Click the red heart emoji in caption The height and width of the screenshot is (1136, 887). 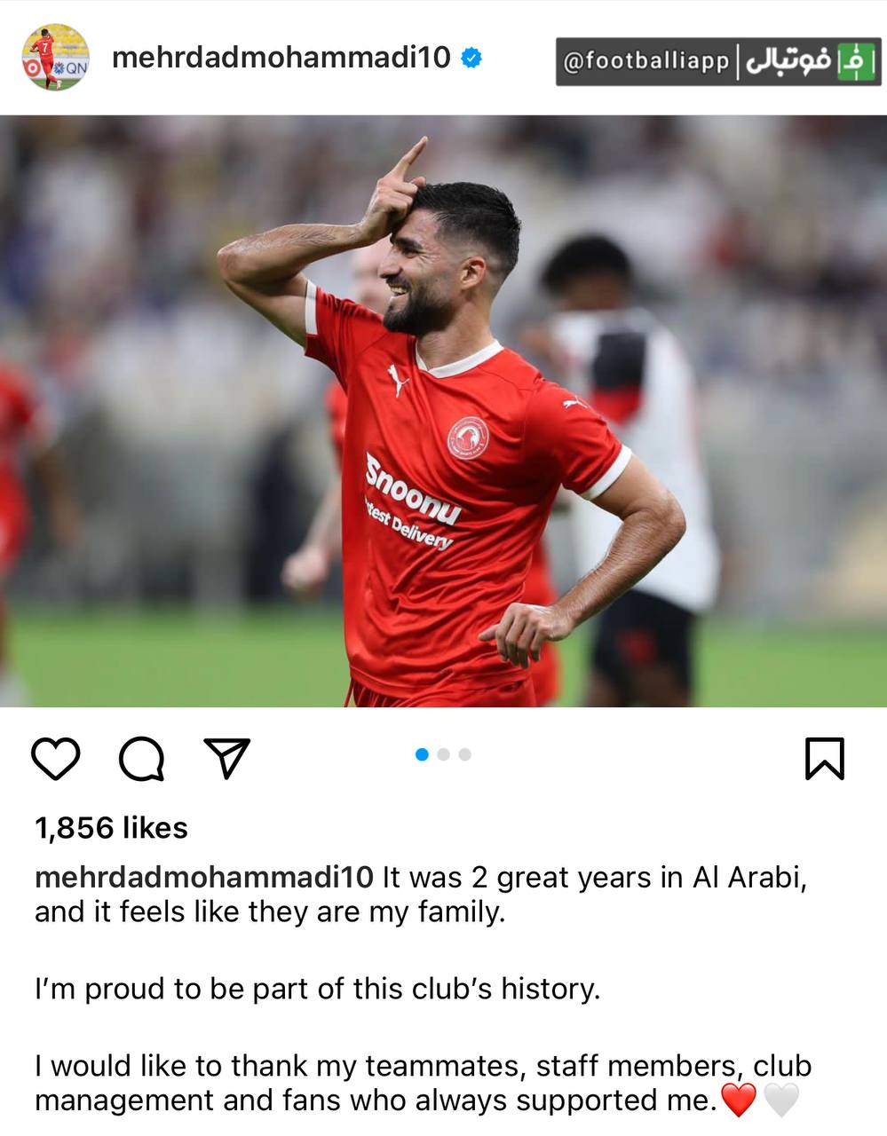tap(739, 1100)
